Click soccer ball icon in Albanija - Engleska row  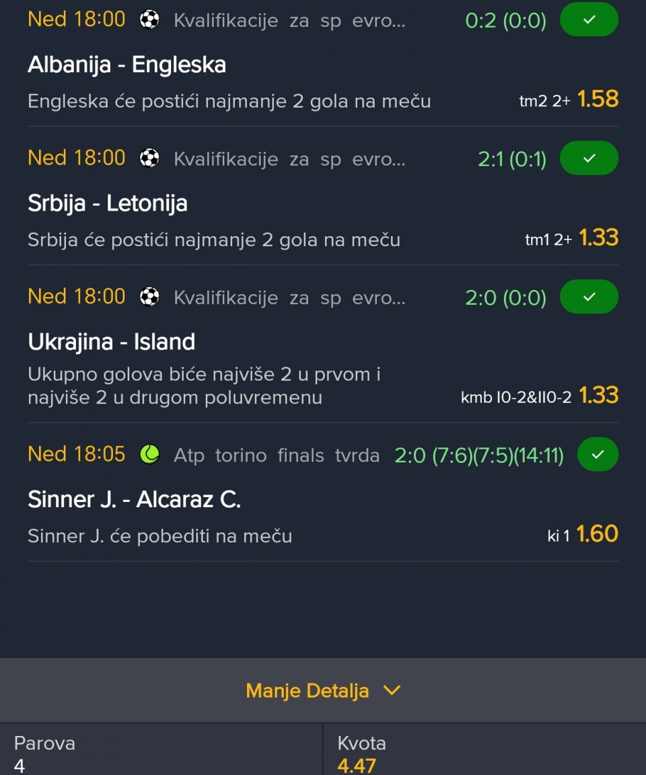149,20
